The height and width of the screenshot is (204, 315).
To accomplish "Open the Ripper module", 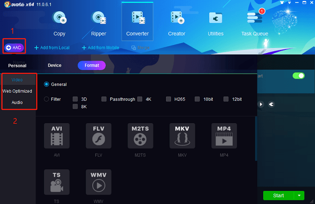I will pos(99,24).
